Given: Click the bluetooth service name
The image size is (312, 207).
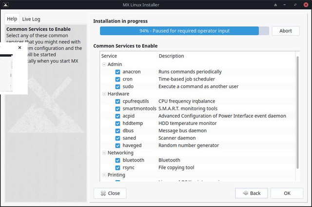Looking at the screenshot, I should coord(133,160).
